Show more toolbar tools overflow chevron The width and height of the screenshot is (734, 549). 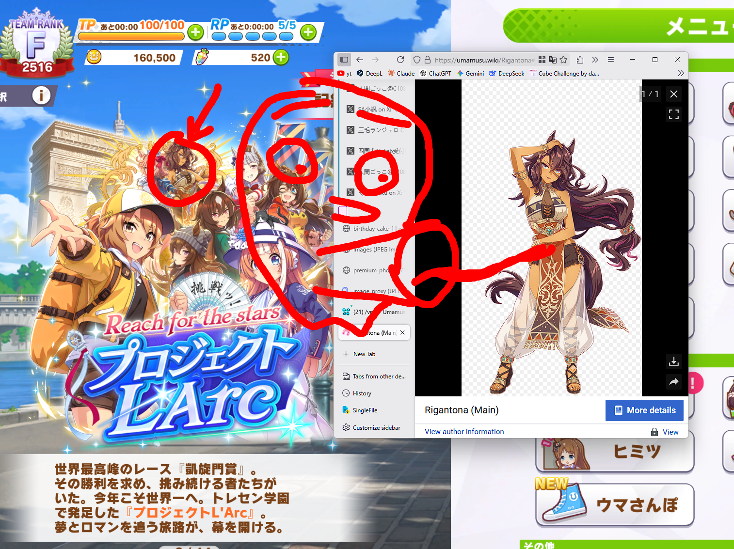595,60
